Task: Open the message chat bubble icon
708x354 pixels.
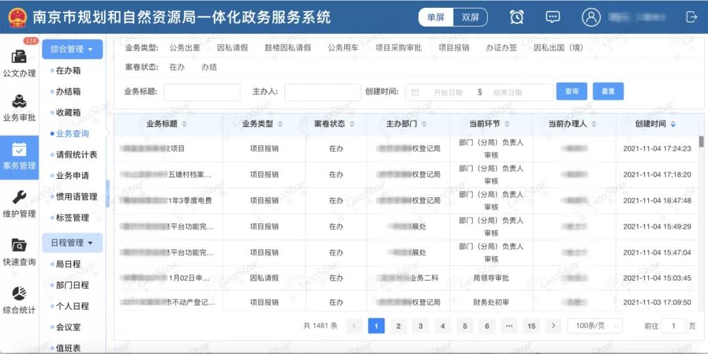Action: [x=553, y=18]
